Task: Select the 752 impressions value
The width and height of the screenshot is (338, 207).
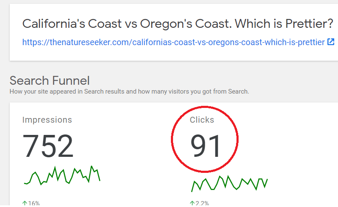Action: click(48, 145)
